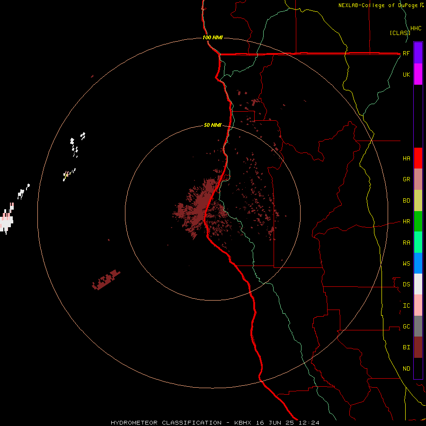
Task: Click the dense biological echo at radar center
Action: click(203, 208)
